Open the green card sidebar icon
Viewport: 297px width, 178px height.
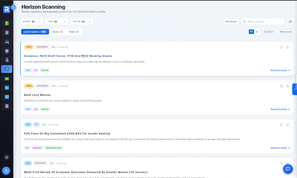7,79
